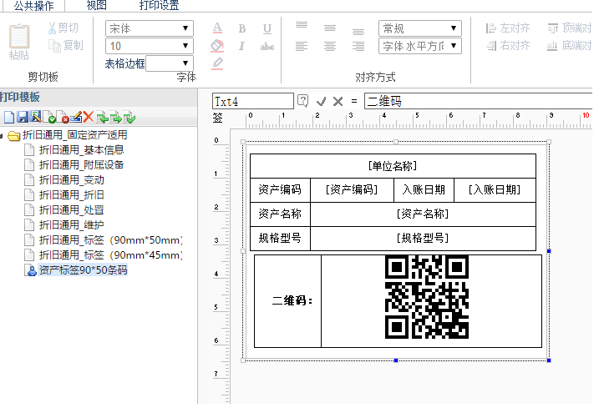Set vertical middle alignment
599x413 pixels.
click(330, 28)
